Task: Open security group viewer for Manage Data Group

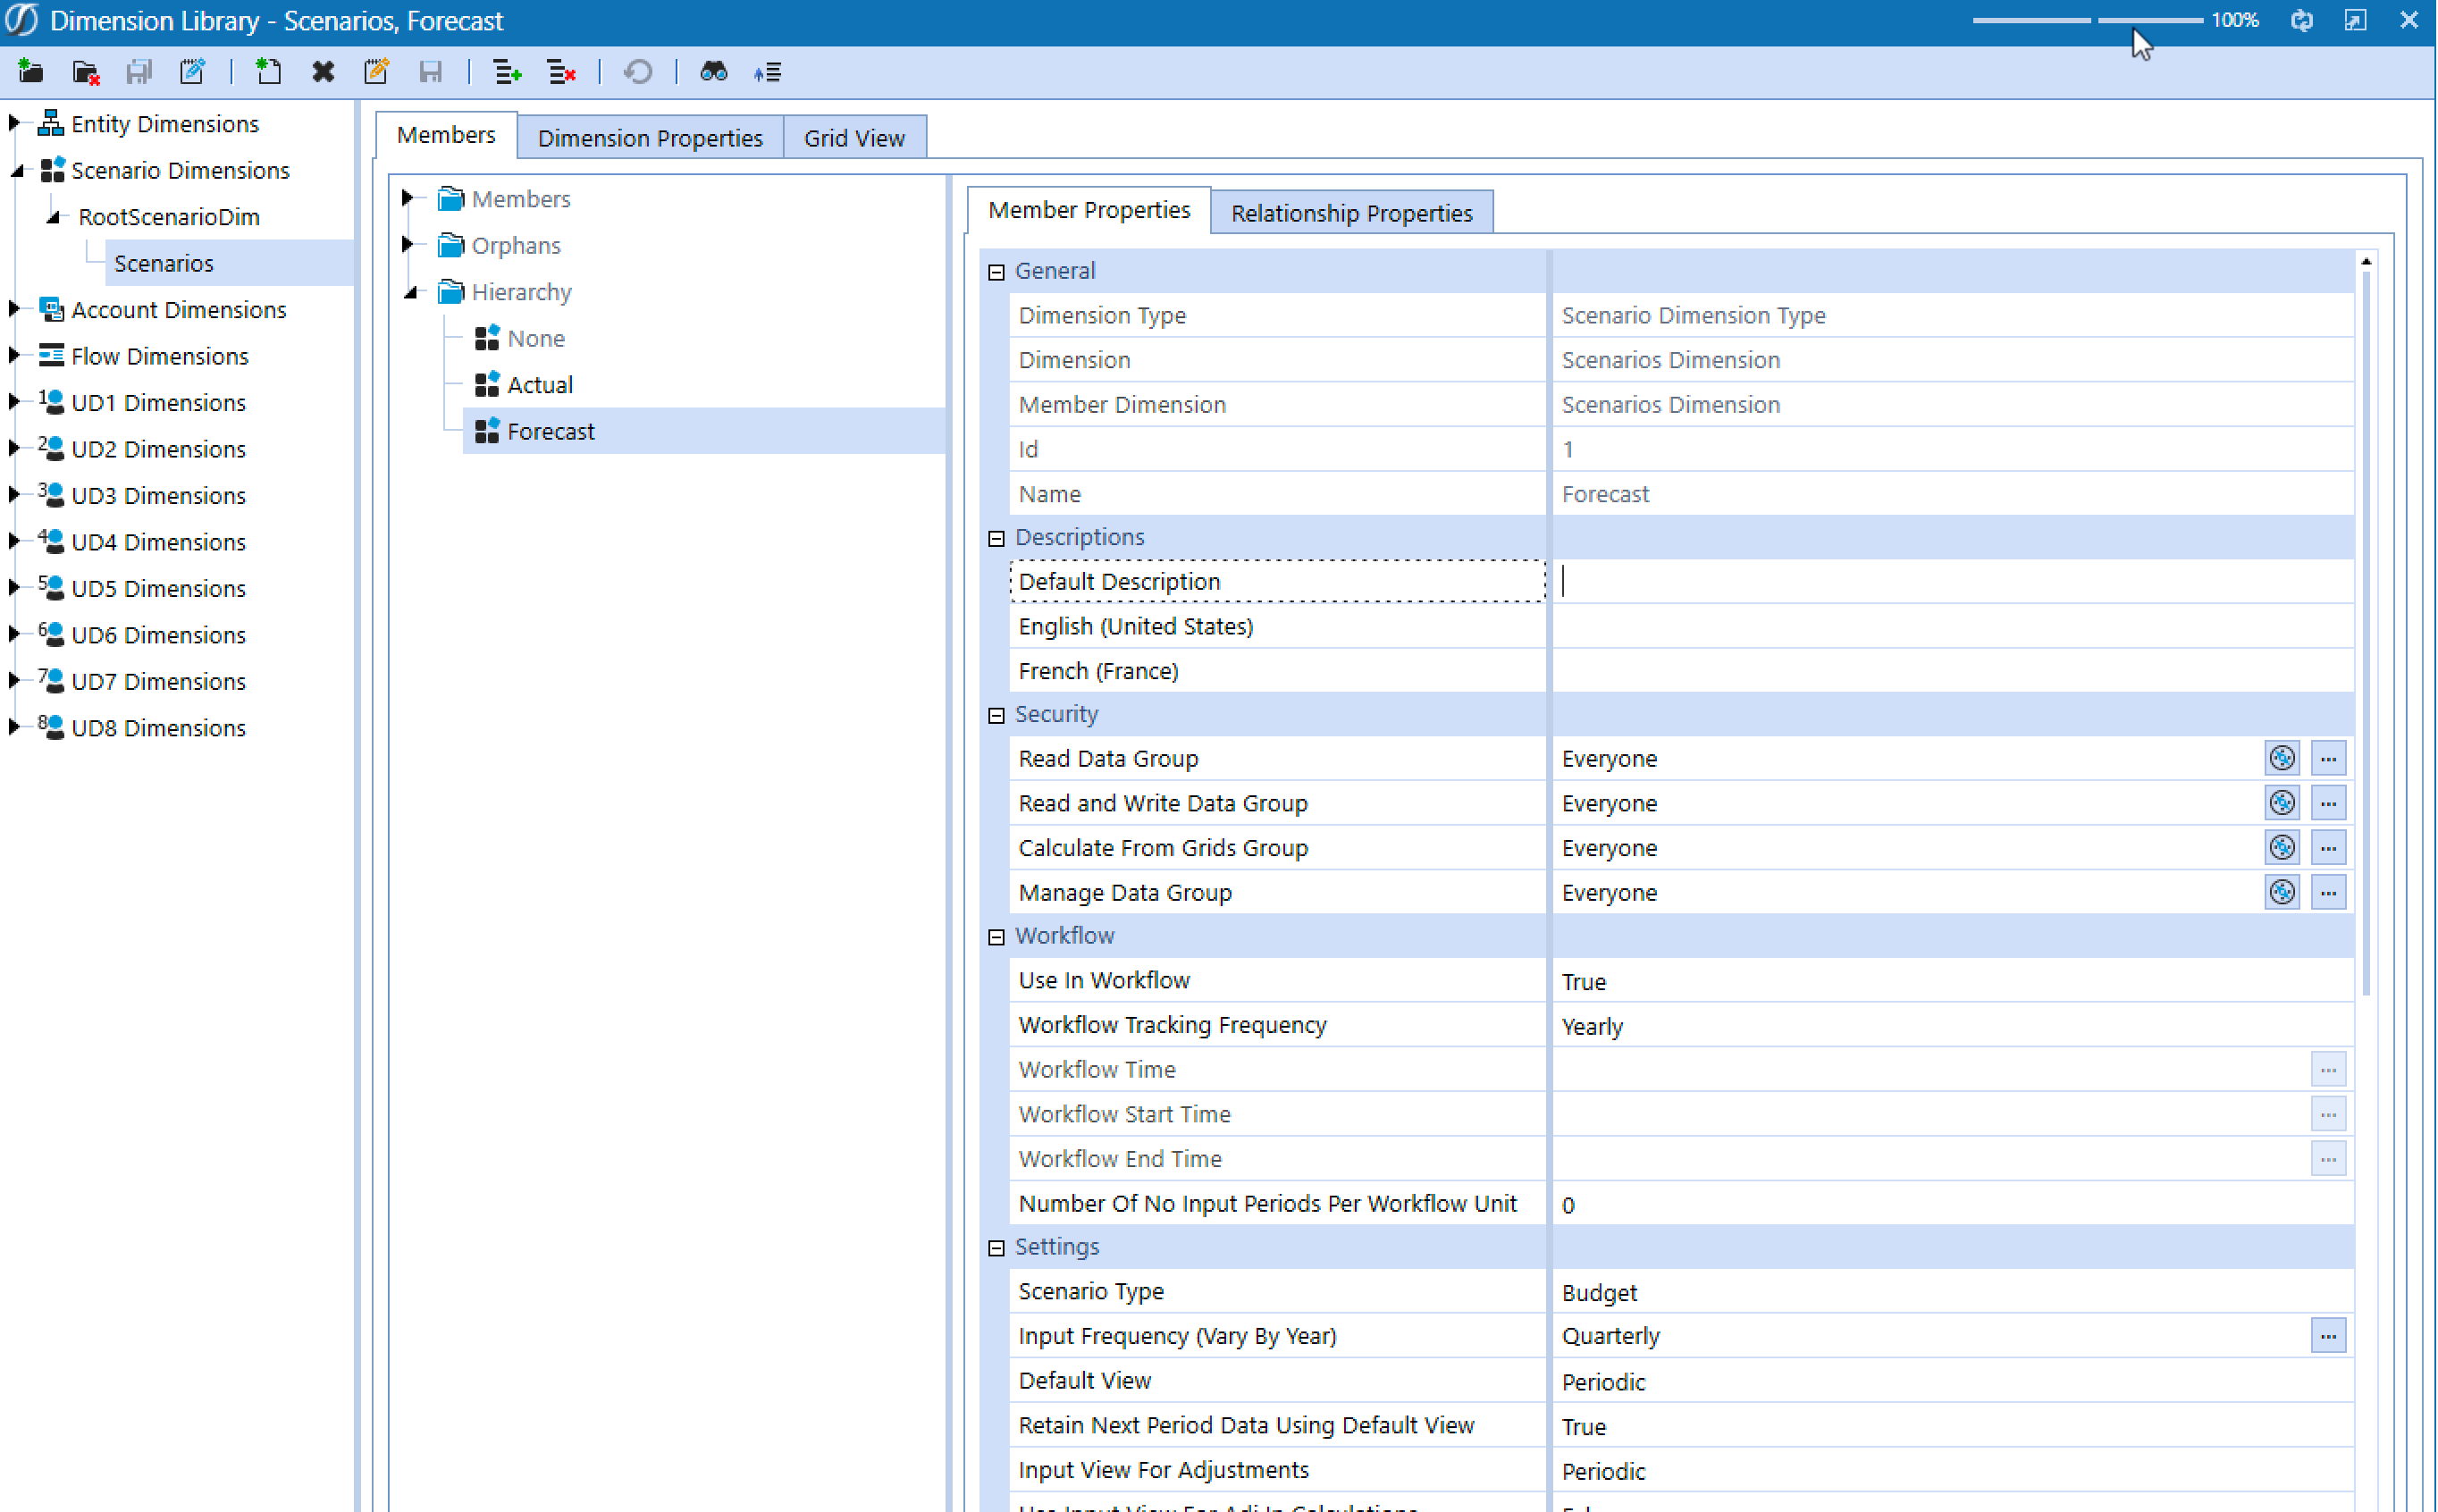Action: coord(2281,892)
